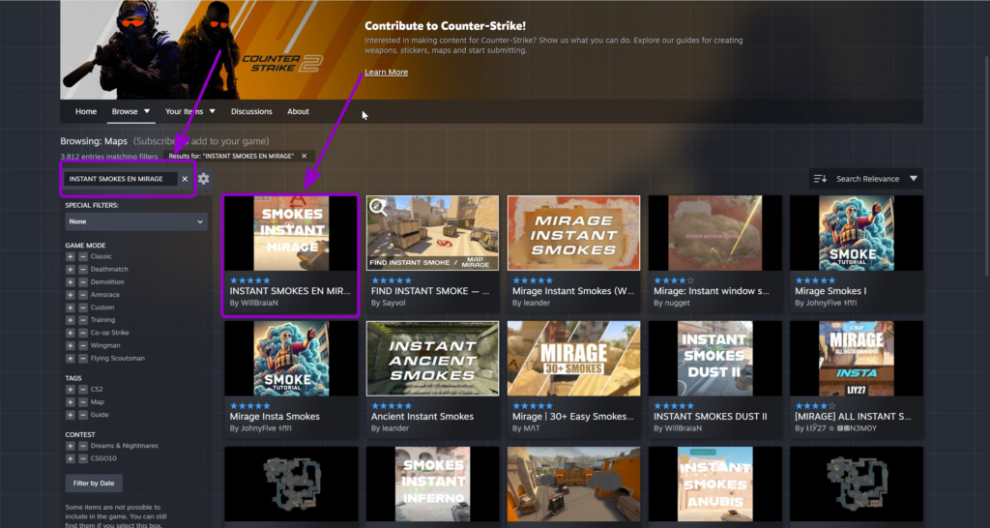Image resolution: width=990 pixels, height=528 pixels.
Task: Focus the workshop search input field
Action: pos(121,179)
